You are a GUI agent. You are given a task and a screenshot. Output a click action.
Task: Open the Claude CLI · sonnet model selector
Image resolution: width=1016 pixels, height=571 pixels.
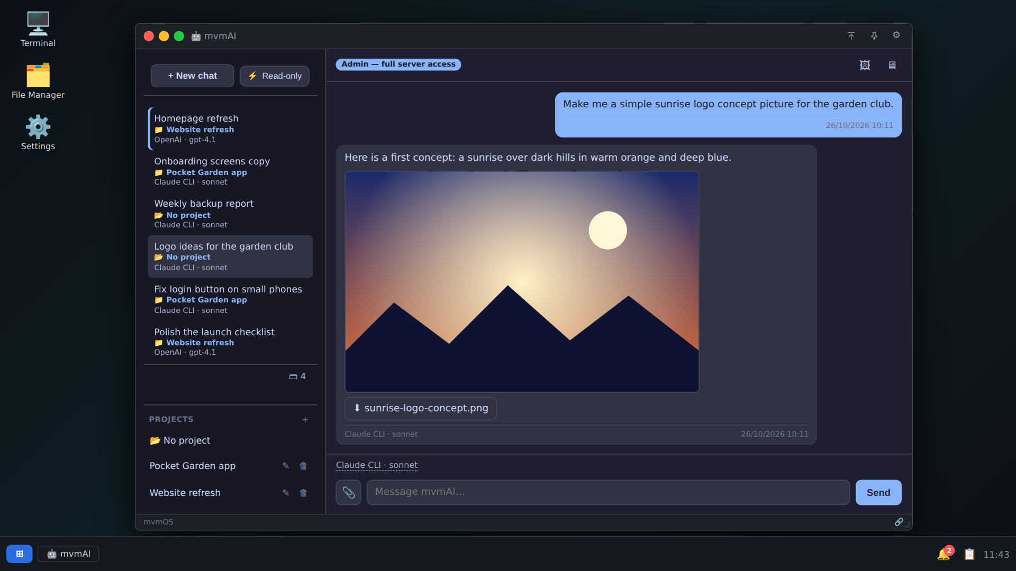(x=377, y=465)
